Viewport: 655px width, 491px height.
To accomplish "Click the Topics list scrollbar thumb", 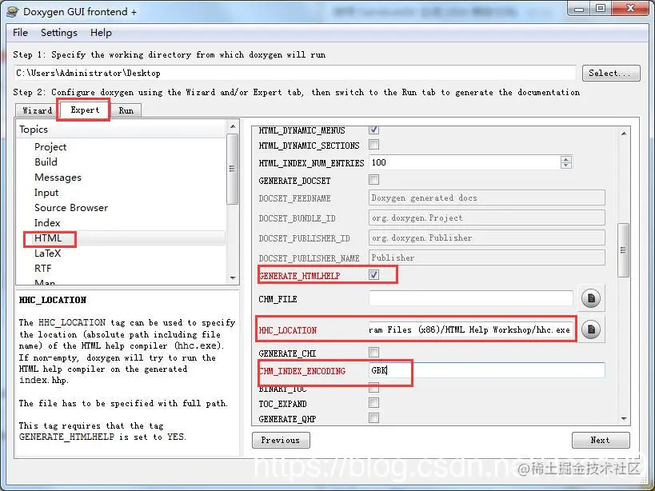I will (232, 168).
